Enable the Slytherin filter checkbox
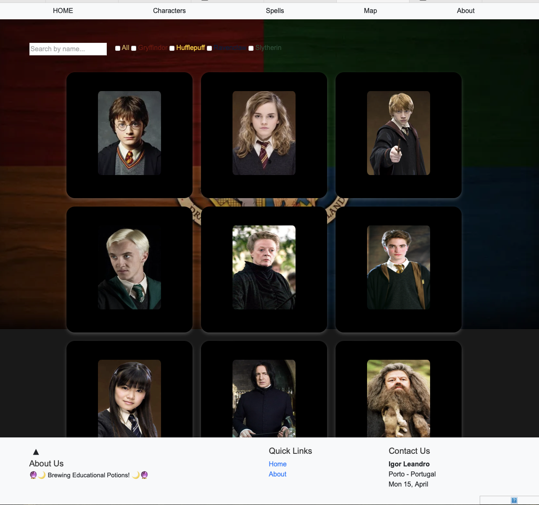This screenshot has width=539, height=505. (251, 48)
